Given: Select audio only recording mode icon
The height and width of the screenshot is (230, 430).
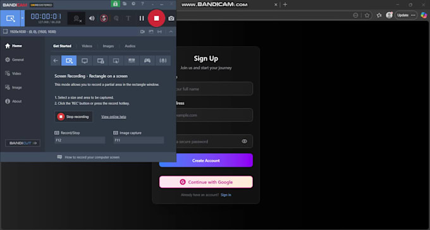Looking at the screenshot, I should [163, 61].
